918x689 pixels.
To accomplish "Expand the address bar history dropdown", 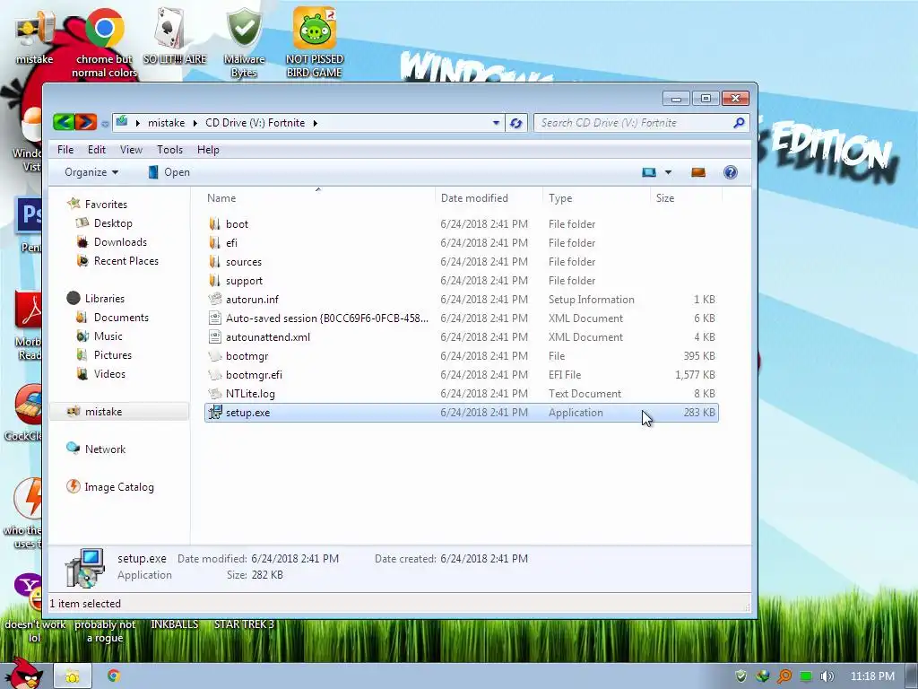I will point(496,123).
